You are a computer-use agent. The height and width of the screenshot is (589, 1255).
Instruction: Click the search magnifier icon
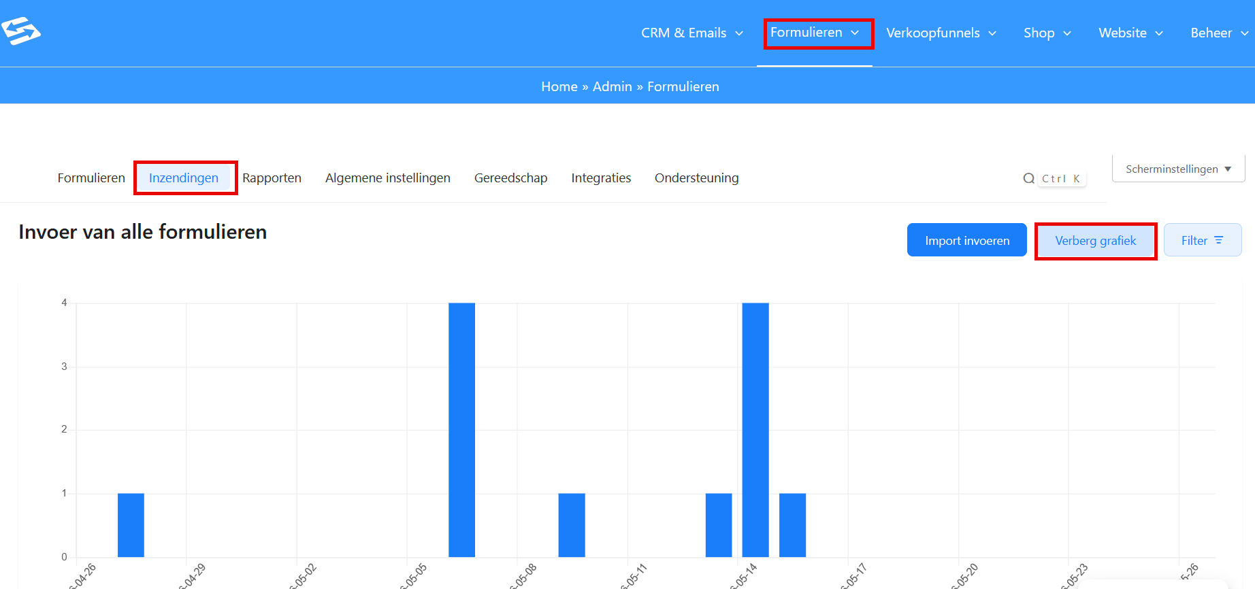tap(1028, 178)
